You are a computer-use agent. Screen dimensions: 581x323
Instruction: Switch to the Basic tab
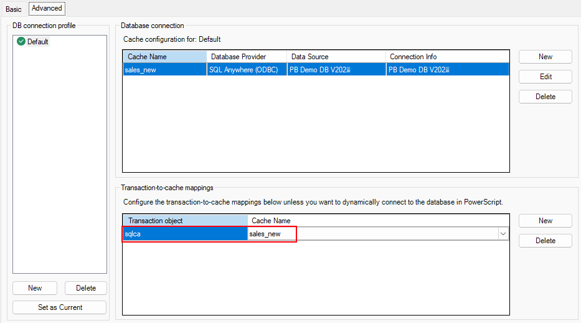[x=14, y=9]
